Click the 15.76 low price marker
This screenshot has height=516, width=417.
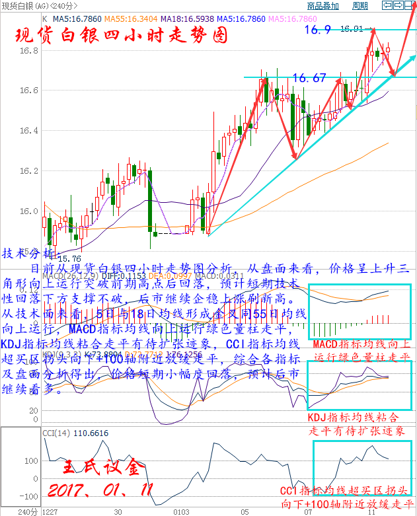tap(70, 259)
